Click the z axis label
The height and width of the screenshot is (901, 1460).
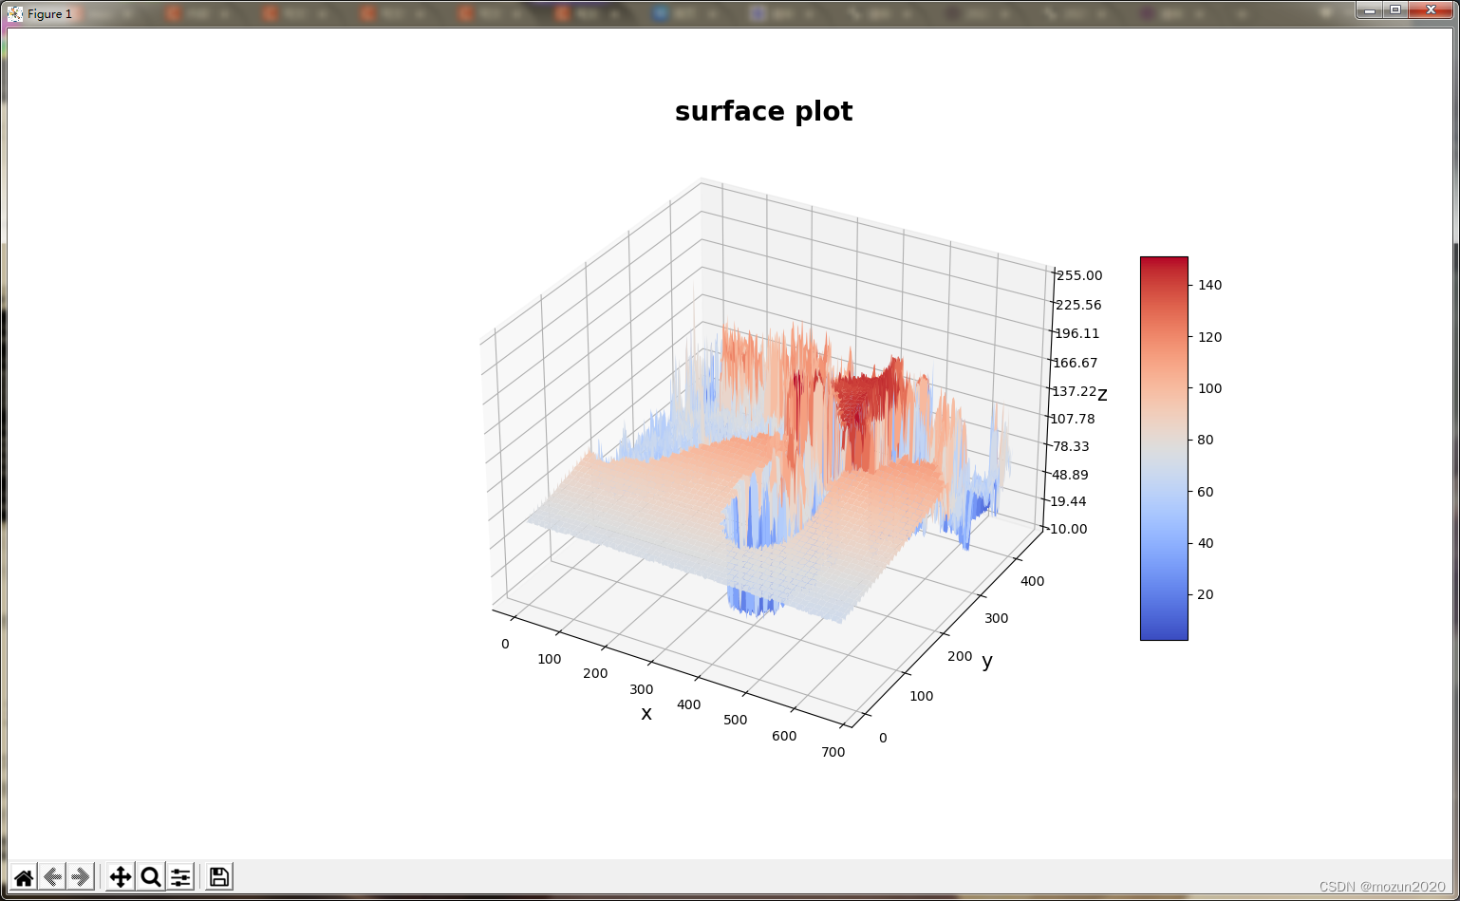click(x=1102, y=394)
